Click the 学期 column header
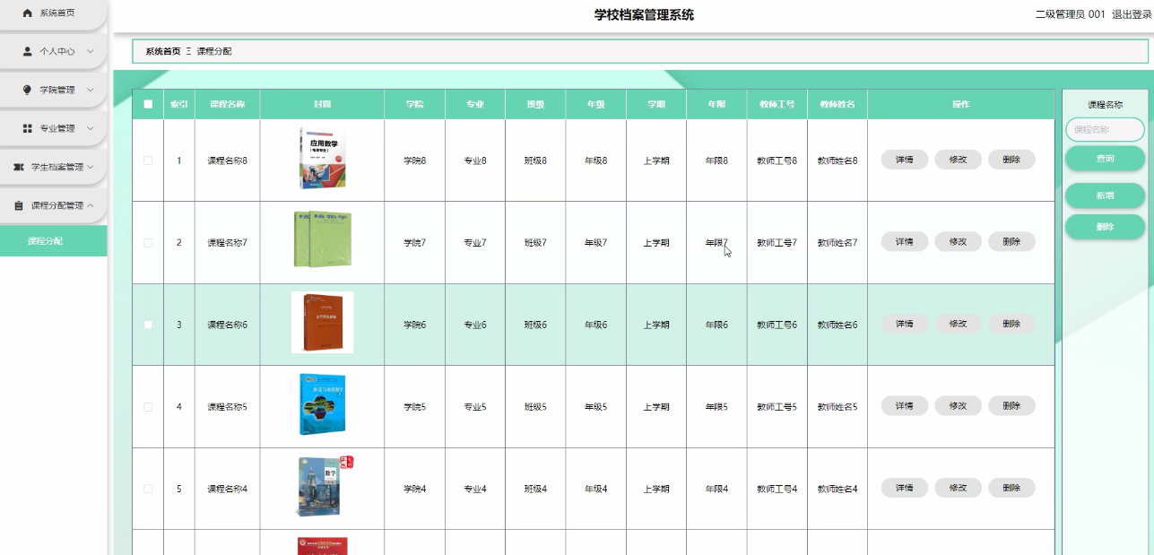 [x=656, y=104]
